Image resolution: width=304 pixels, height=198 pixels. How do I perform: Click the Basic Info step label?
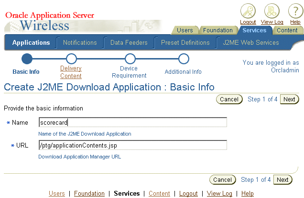26,71
